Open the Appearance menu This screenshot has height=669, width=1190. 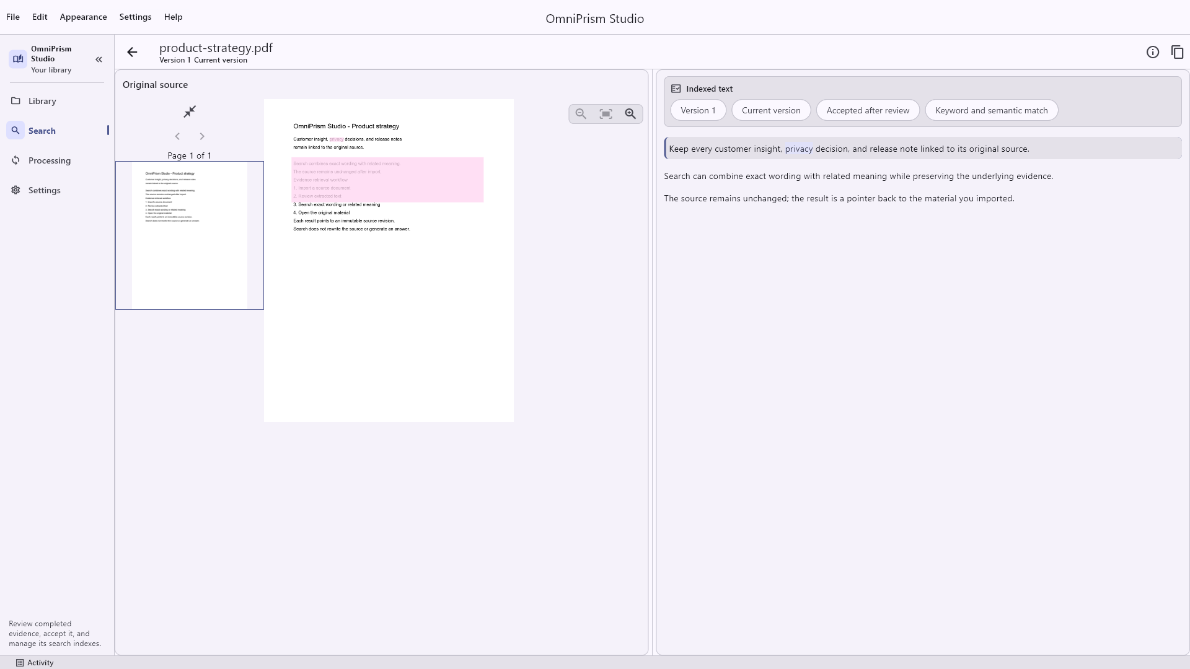83,17
